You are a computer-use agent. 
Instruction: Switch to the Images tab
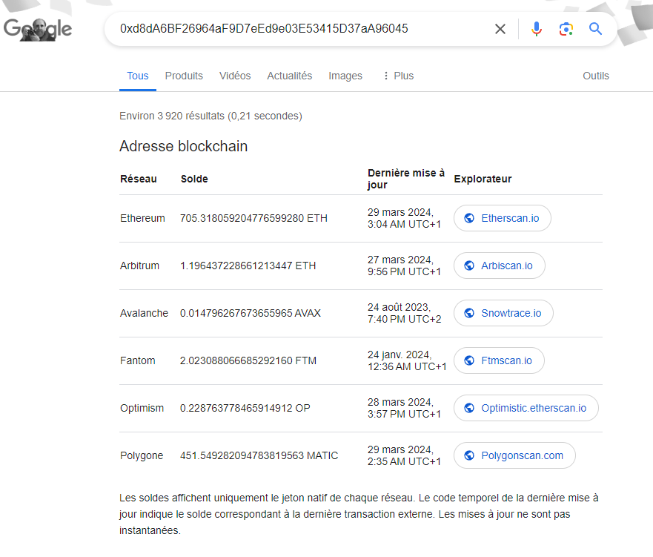pyautogui.click(x=345, y=76)
